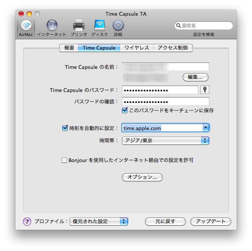252x251 pixels.
Task: Enable Bonjour を使用した設定を許可 checkbox
Action: tap(64, 160)
